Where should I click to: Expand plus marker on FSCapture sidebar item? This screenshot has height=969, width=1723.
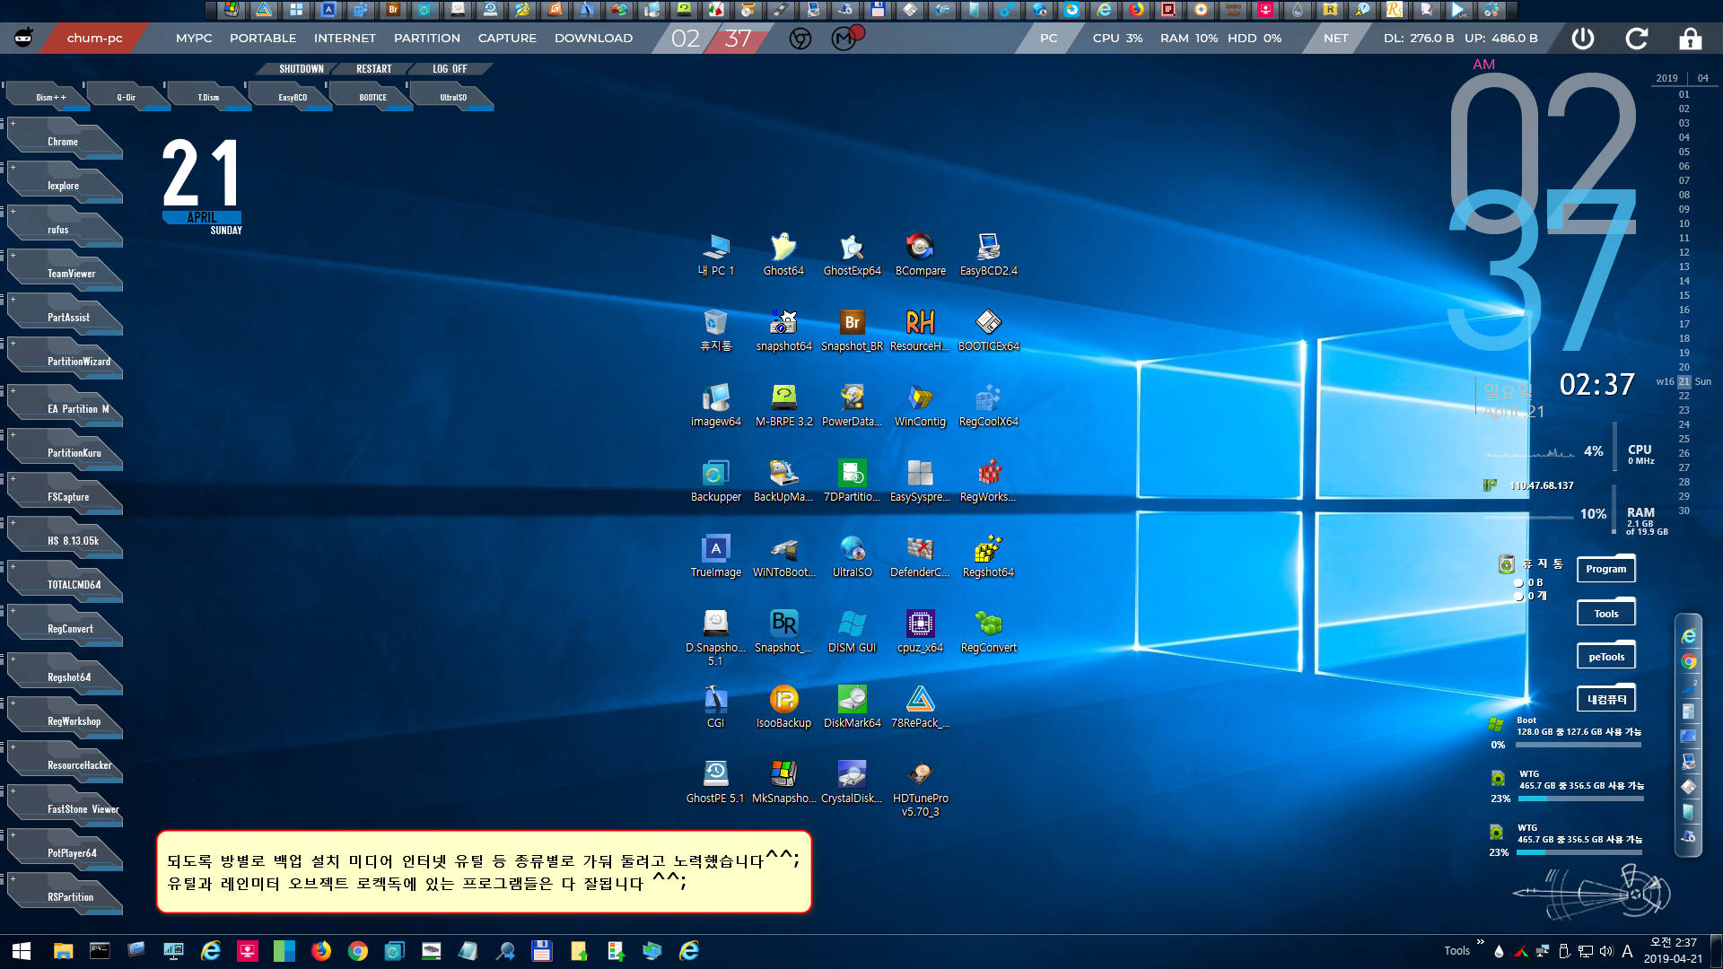13,478
